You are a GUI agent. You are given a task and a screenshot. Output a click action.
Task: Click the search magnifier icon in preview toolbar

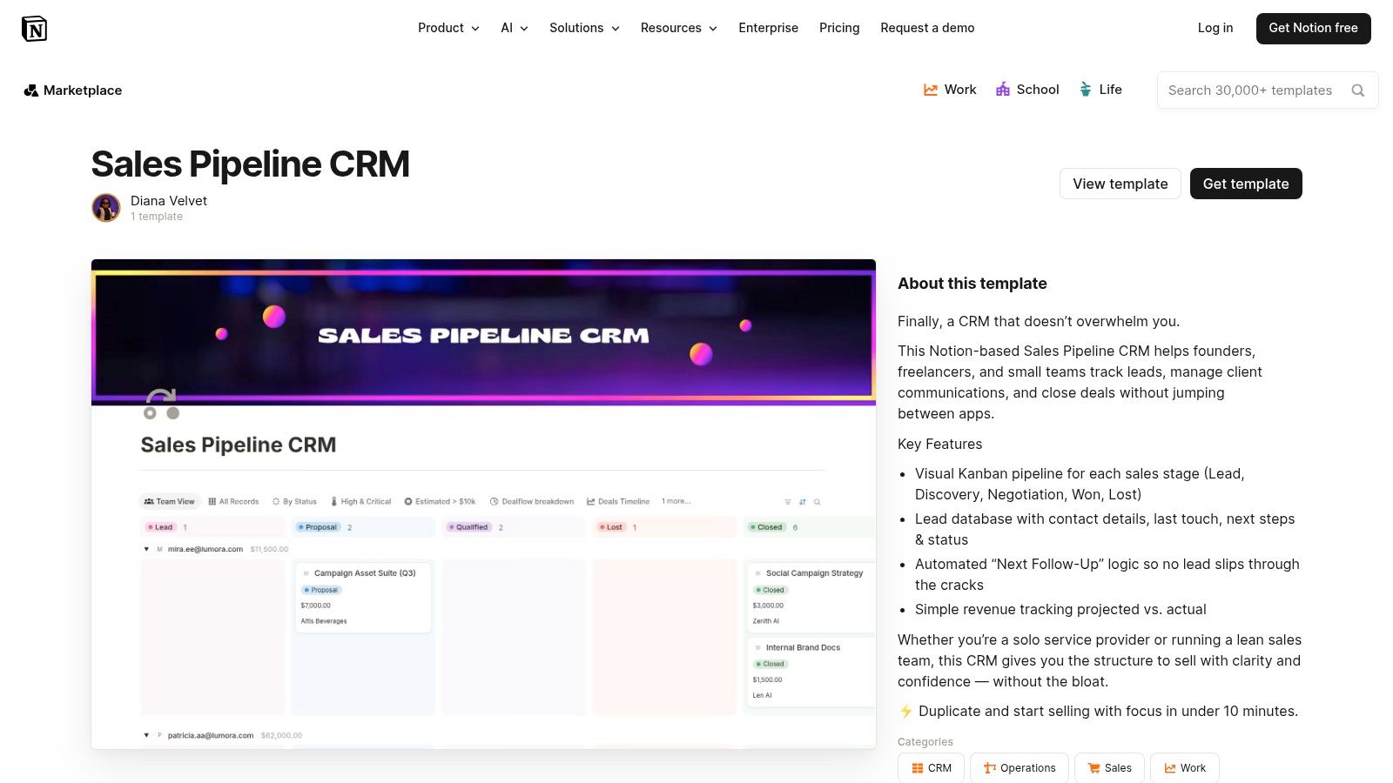point(817,502)
